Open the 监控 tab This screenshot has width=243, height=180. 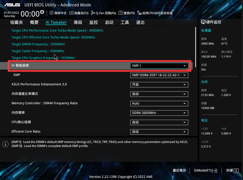93,23
